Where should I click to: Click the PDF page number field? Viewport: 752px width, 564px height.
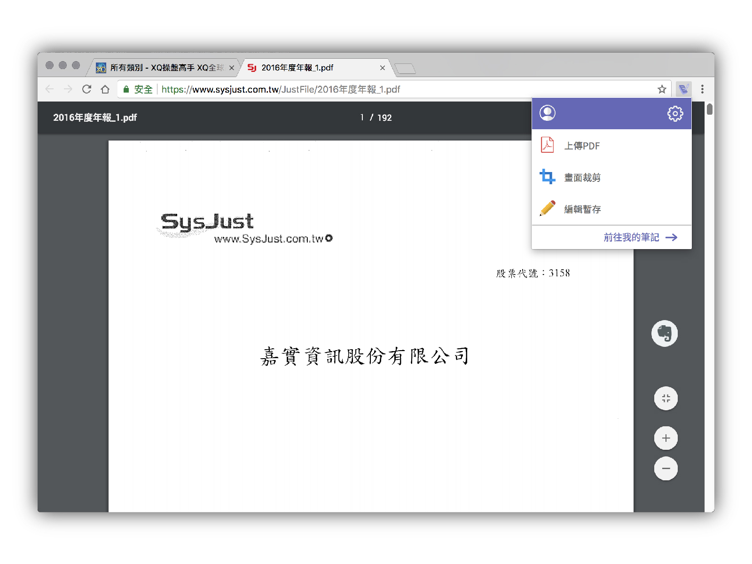tap(362, 117)
